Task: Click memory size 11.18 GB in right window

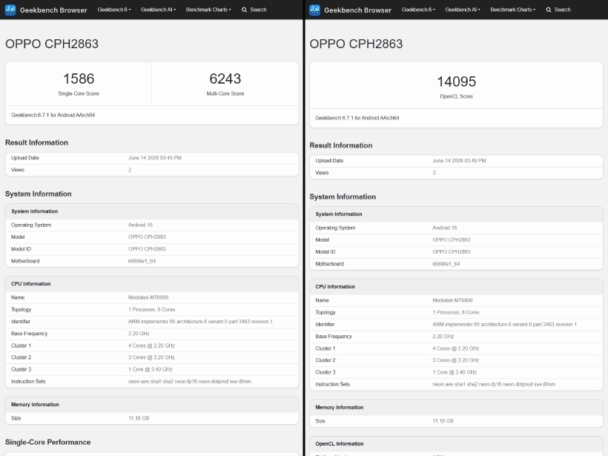Action: pos(443,420)
